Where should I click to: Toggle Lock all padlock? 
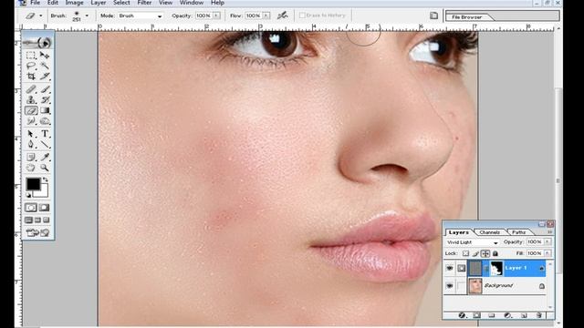pos(495,253)
